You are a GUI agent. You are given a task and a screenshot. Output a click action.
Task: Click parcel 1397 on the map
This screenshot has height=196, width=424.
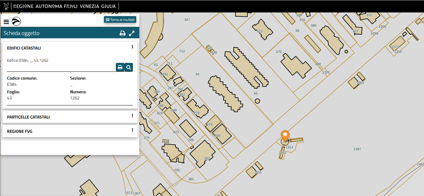point(357,149)
